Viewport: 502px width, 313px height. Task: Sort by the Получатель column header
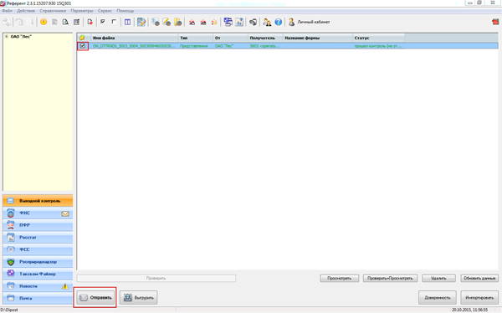(265, 38)
